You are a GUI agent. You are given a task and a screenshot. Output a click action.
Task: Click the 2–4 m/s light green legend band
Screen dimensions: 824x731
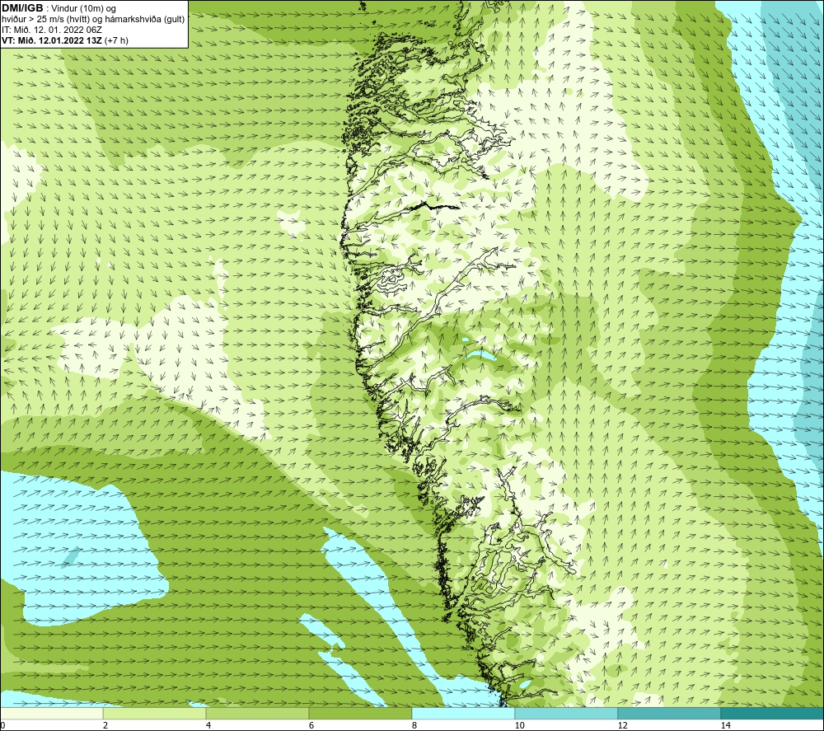click(x=155, y=714)
